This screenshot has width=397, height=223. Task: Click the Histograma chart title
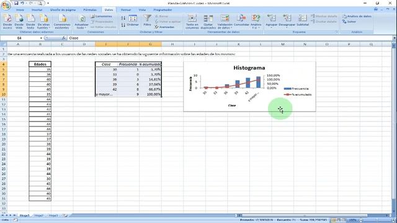(249, 68)
